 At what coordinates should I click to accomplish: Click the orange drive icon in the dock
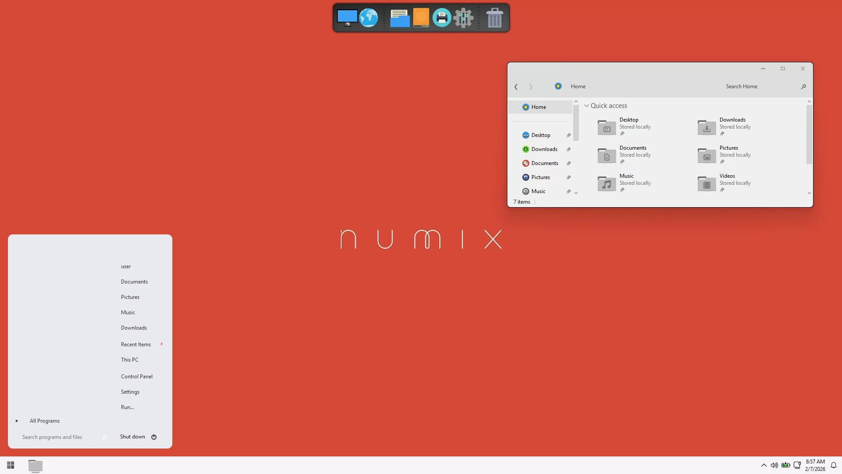pyautogui.click(x=421, y=18)
